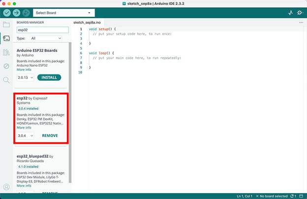Start debugging with the Debug icon
This screenshot has width=307, height=199.
tap(26, 13)
